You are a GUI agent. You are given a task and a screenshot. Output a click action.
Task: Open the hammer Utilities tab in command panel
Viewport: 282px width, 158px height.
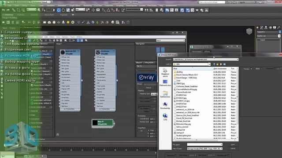pyautogui.click(x=279, y=27)
